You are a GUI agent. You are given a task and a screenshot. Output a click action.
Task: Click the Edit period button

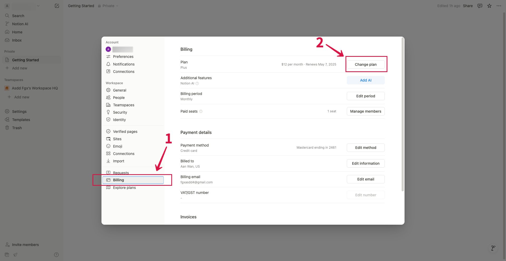coord(366,96)
